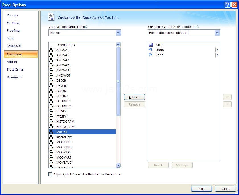This screenshot has height=195, width=239.
Task: Click the Customize Quick Access Toolbar header icon
Action: click(51, 17)
